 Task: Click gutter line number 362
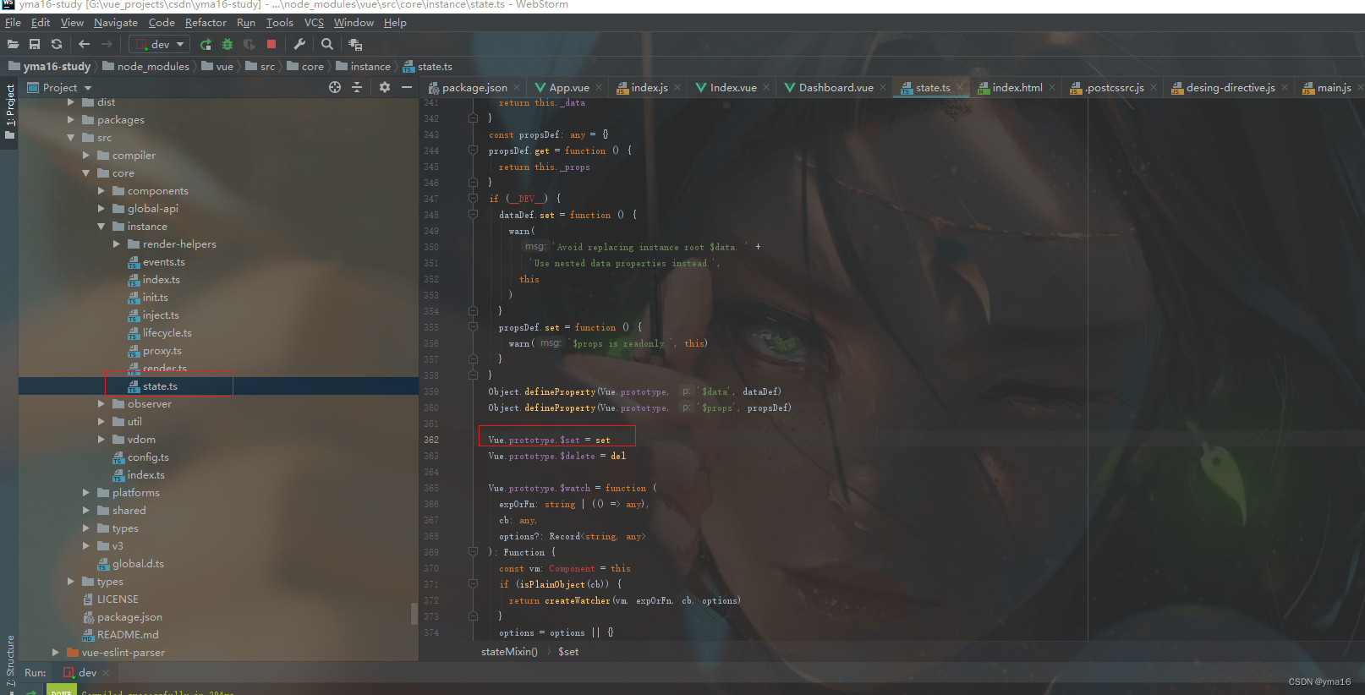coord(431,440)
